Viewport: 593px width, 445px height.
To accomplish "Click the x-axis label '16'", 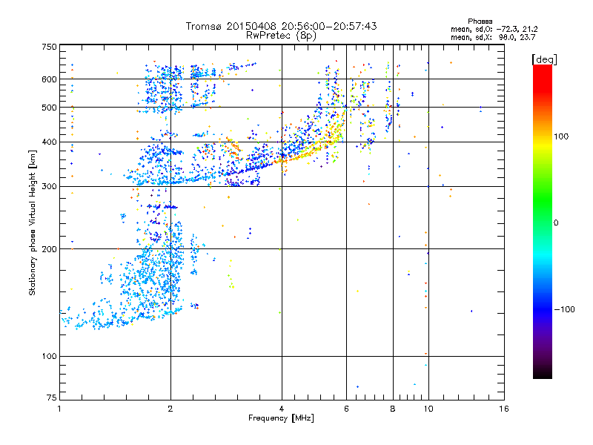I will click(x=504, y=409).
